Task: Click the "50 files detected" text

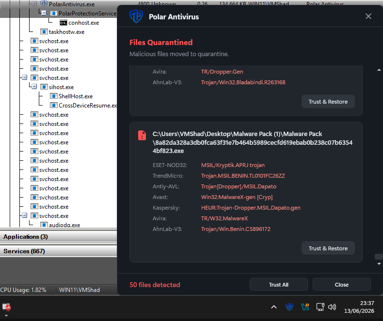Action: pyautogui.click(x=155, y=285)
